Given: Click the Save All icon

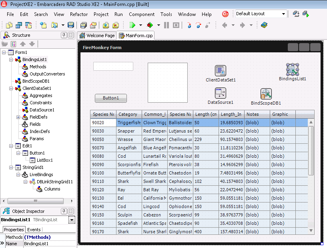Looking at the screenshot, I should 83,25.
